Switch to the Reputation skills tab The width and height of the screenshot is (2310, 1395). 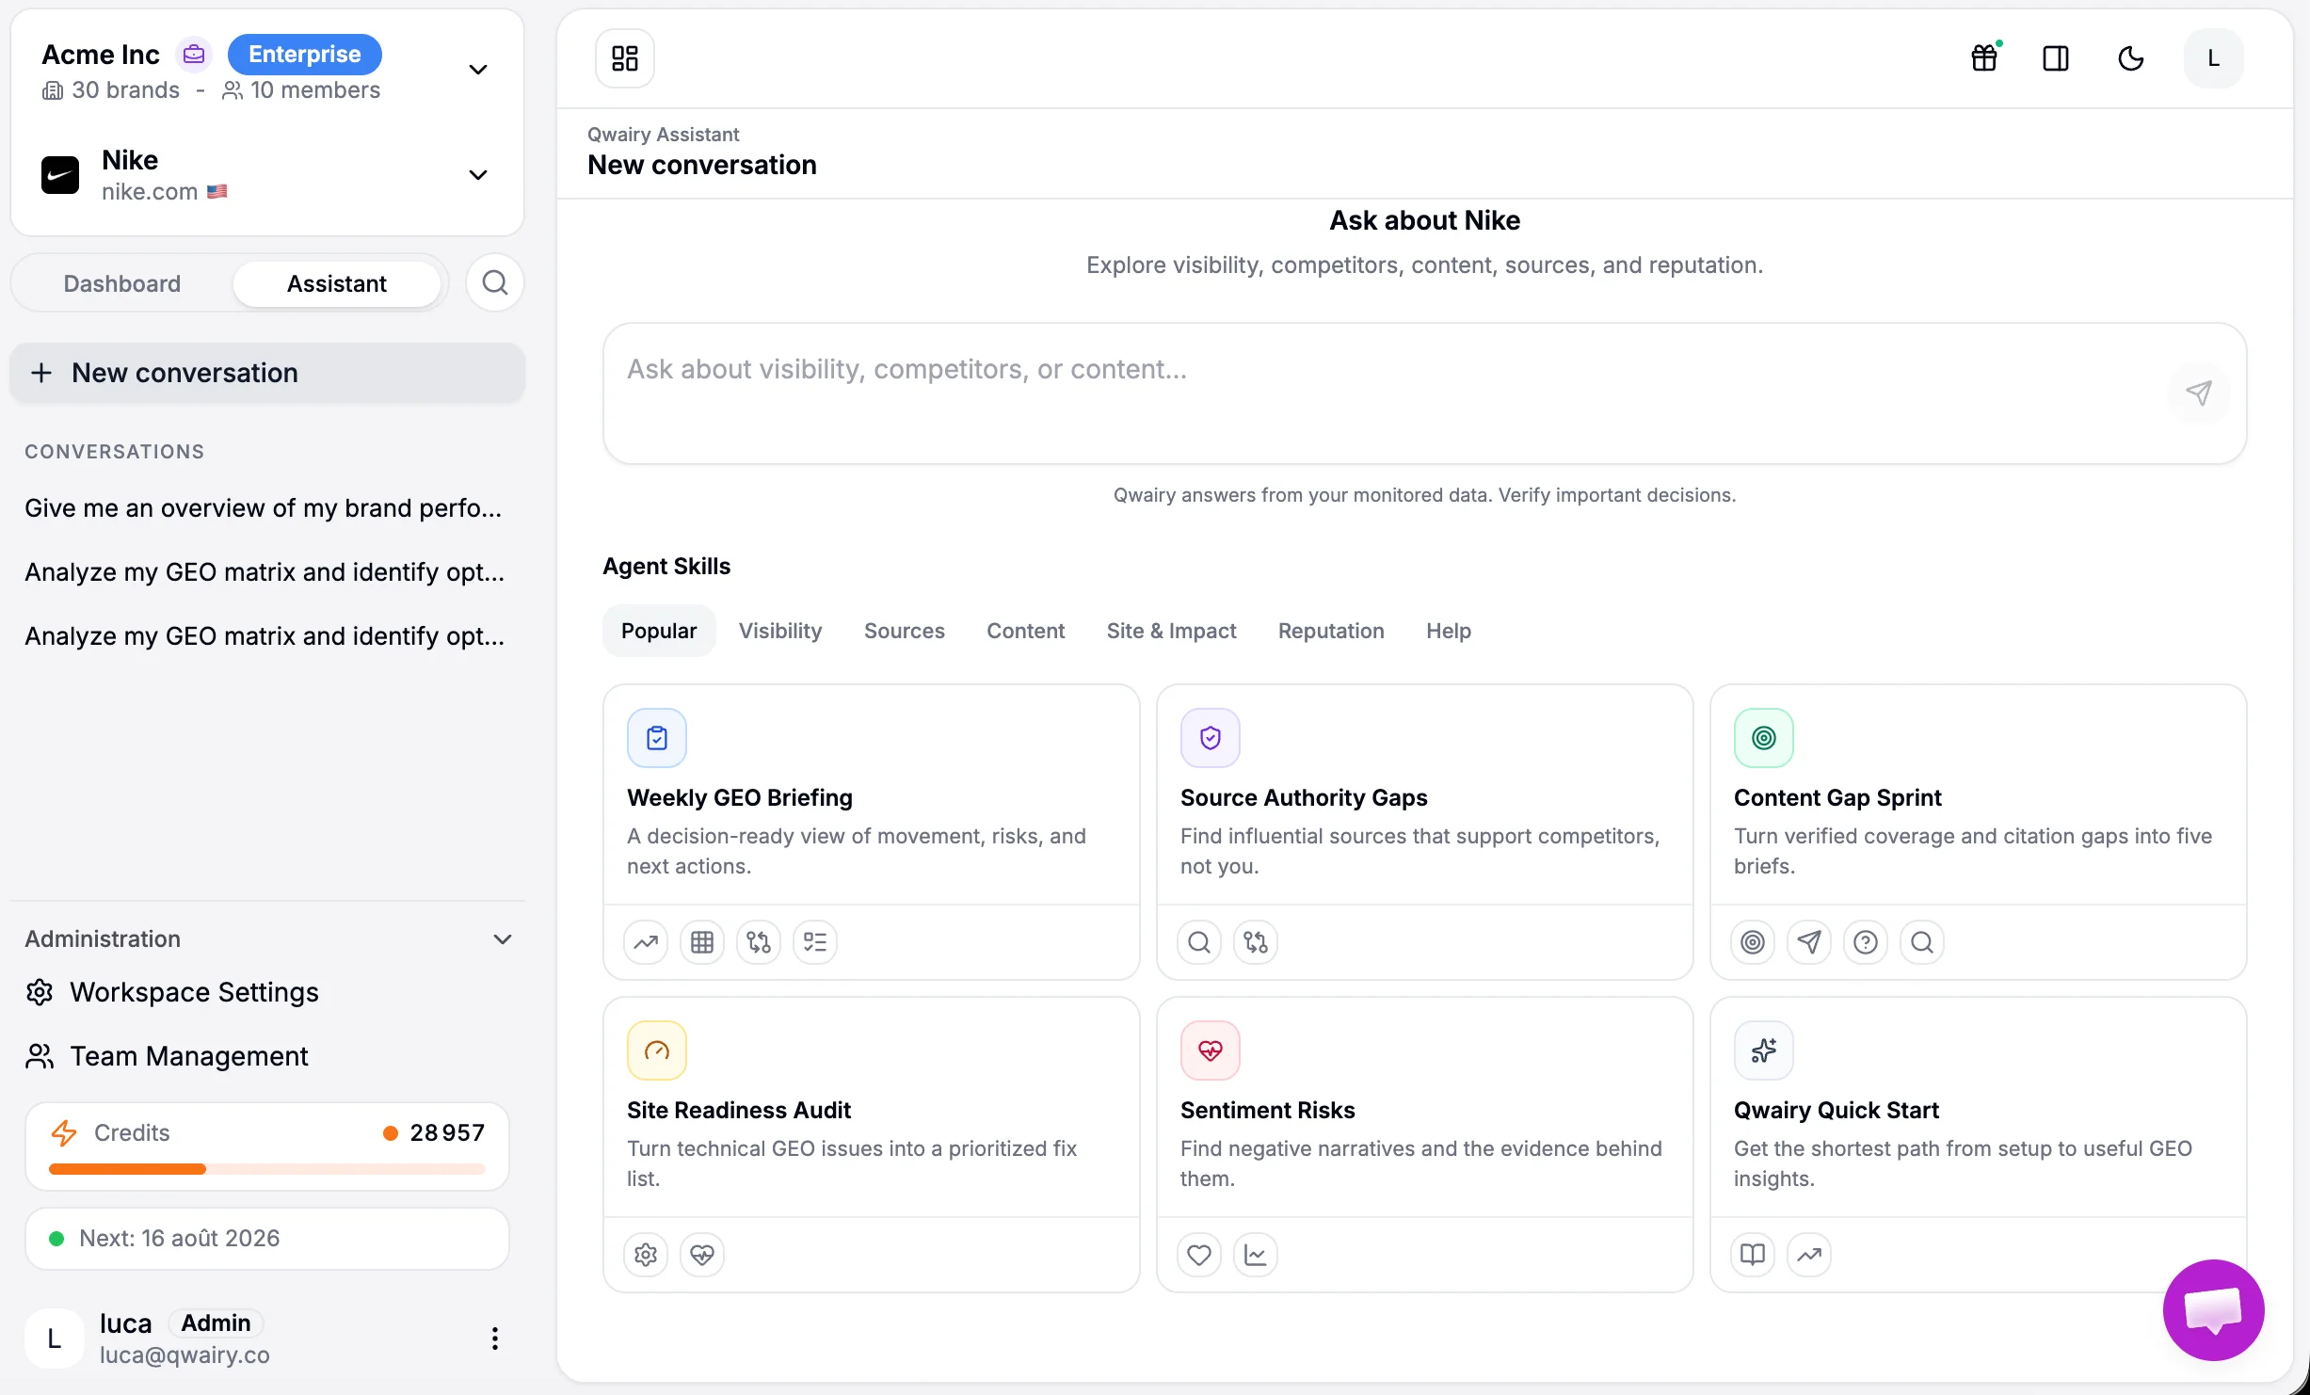[x=1331, y=631]
